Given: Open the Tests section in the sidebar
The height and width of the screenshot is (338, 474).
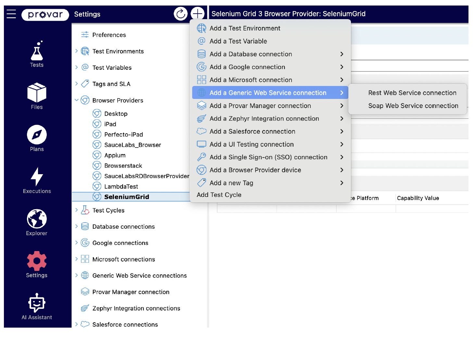Looking at the screenshot, I should pyautogui.click(x=37, y=54).
